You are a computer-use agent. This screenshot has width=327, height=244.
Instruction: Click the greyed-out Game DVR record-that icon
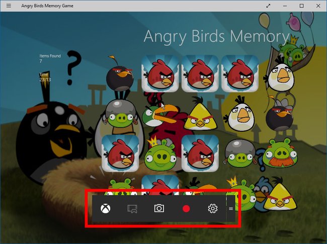click(x=132, y=209)
